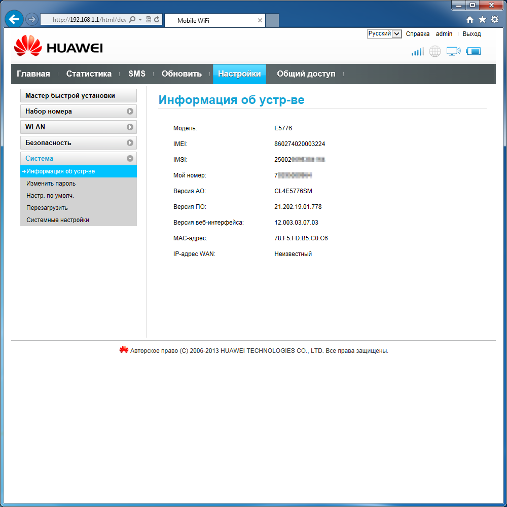The height and width of the screenshot is (507, 507).
Task: Click the Huawei logo
Action: tap(58, 46)
